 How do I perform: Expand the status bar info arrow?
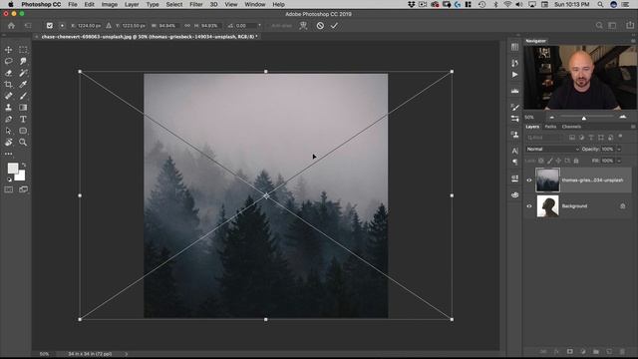click(x=127, y=354)
